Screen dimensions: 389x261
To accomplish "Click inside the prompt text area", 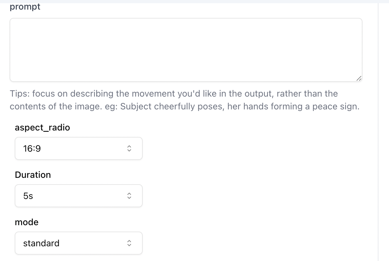I will click(186, 50).
